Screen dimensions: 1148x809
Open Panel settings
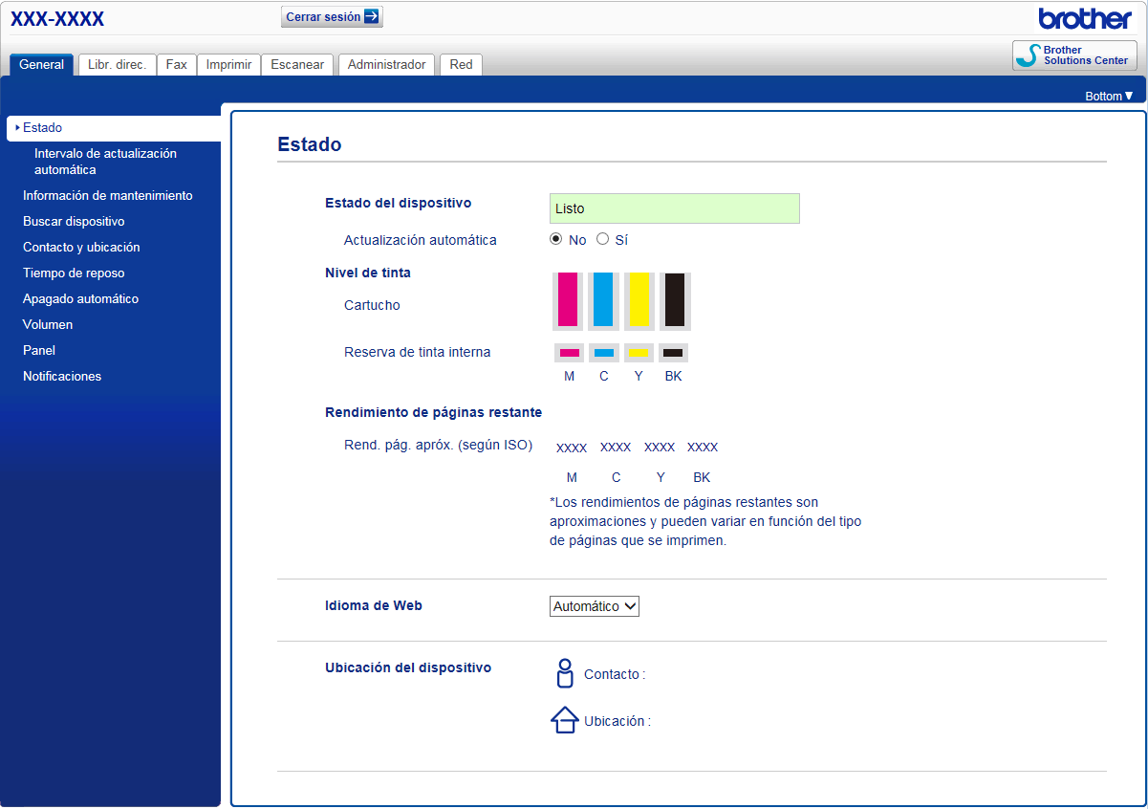(39, 350)
